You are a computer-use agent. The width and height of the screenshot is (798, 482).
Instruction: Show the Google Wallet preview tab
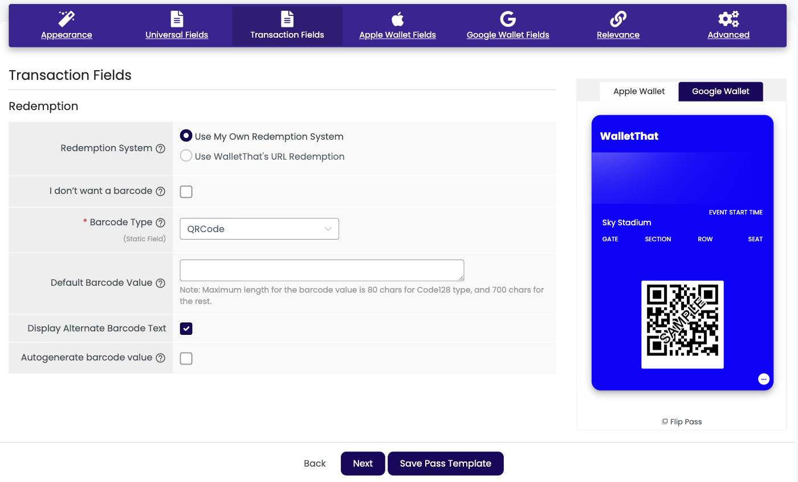pyautogui.click(x=720, y=91)
